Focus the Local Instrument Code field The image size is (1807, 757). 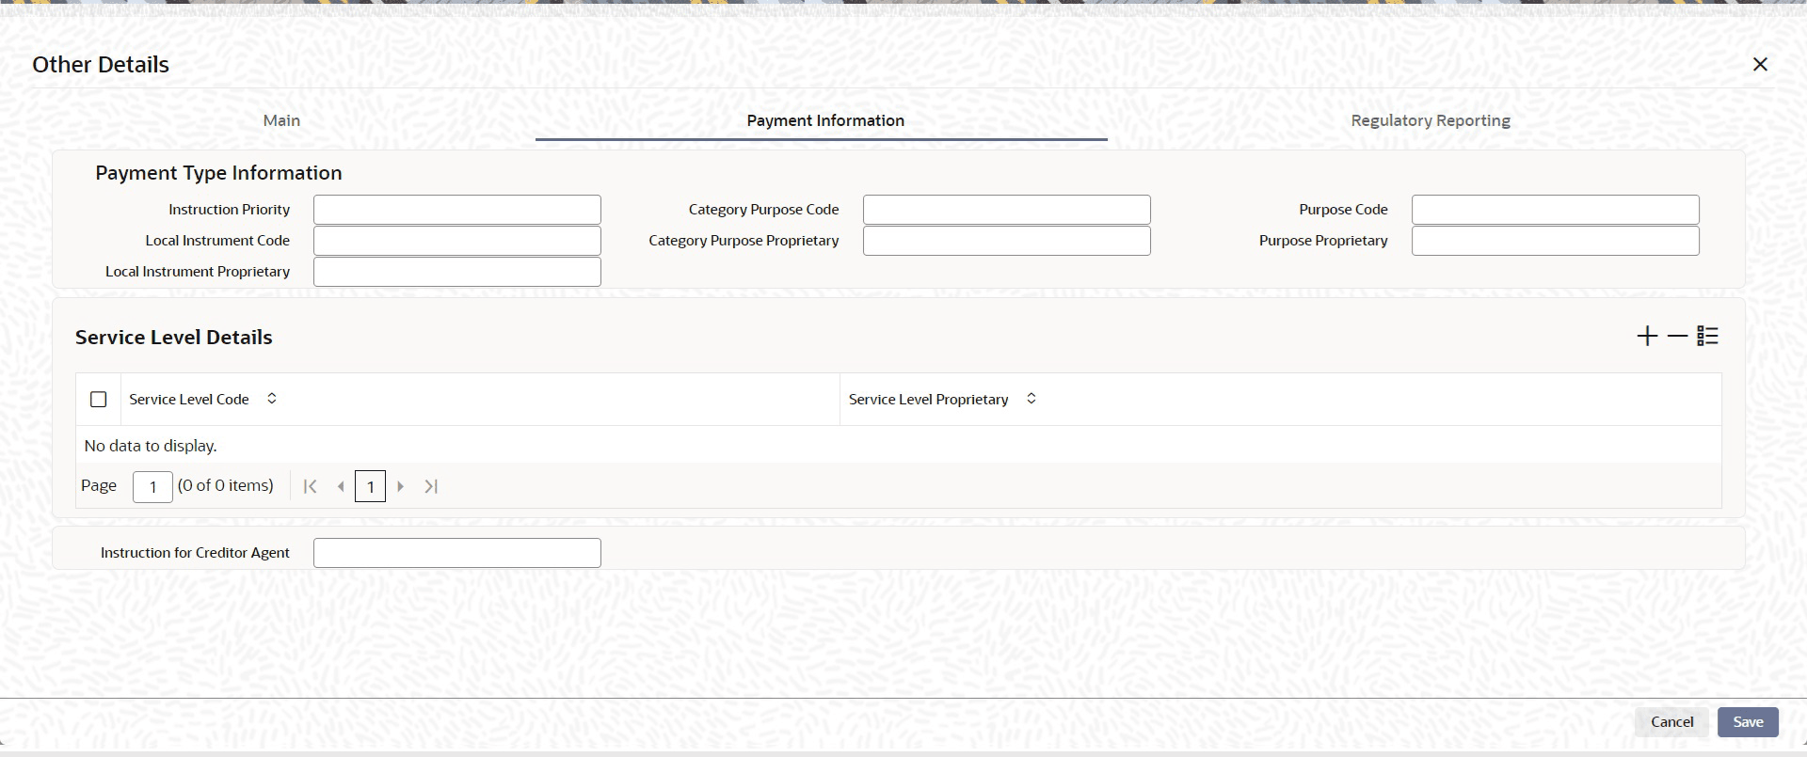point(457,241)
